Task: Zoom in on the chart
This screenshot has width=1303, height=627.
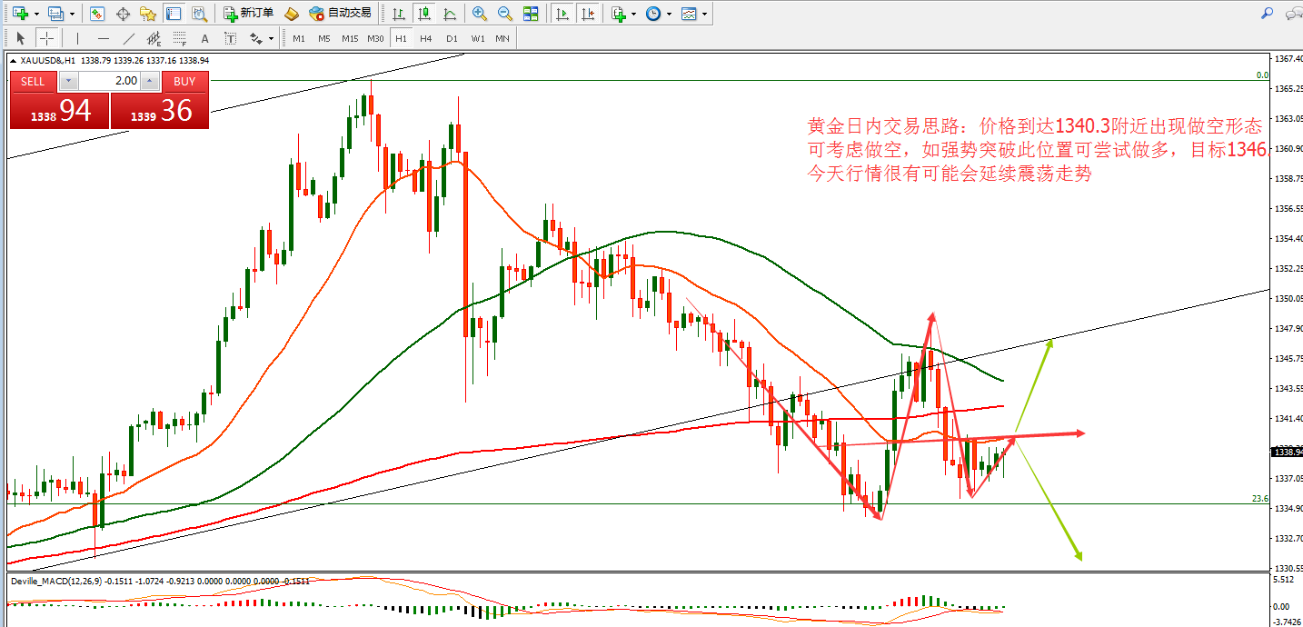Action: 479,14
